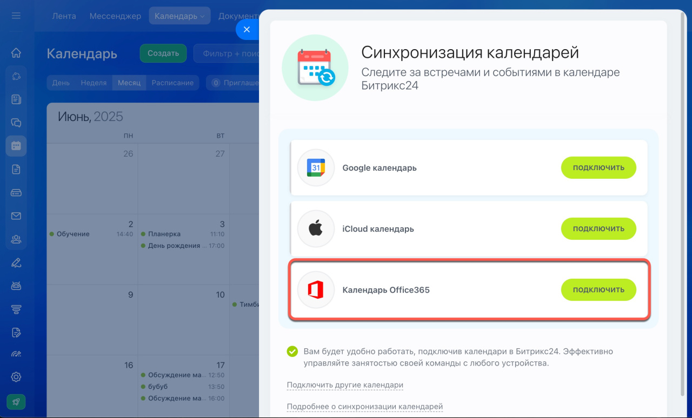
Task: Open the drive storage icon in the sidebar
Action: tap(16, 192)
